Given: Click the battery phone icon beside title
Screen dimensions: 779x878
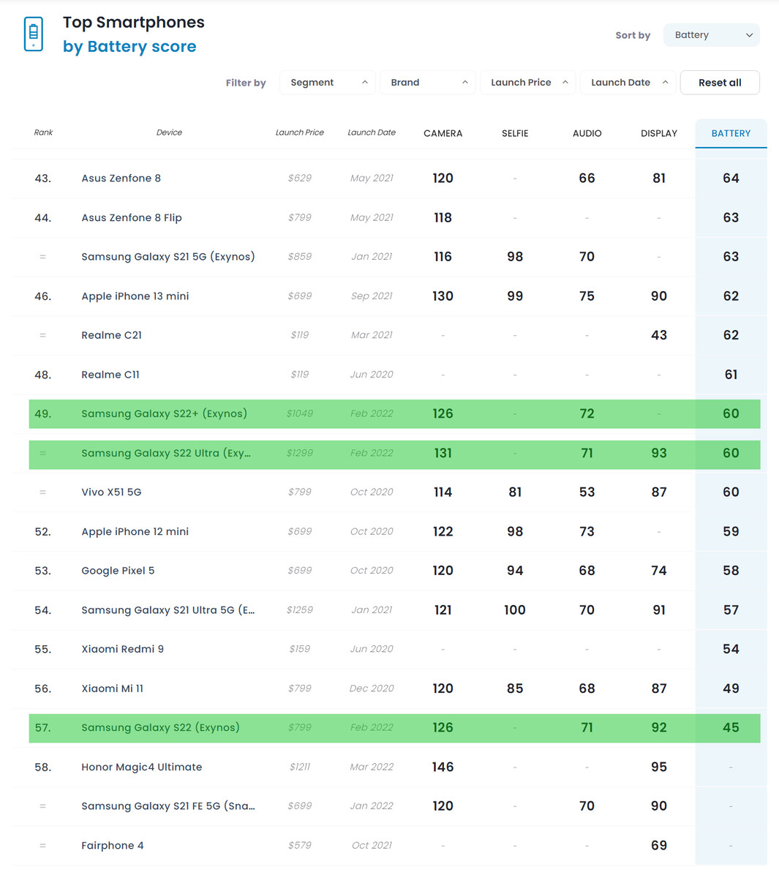Looking at the screenshot, I should tap(34, 34).
